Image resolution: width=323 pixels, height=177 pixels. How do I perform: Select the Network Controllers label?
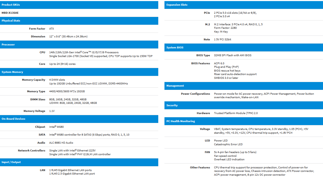tap(32, 150)
